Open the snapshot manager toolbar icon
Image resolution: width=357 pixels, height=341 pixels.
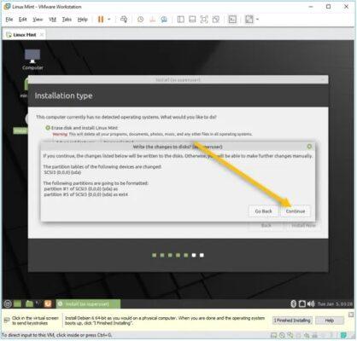(164, 20)
